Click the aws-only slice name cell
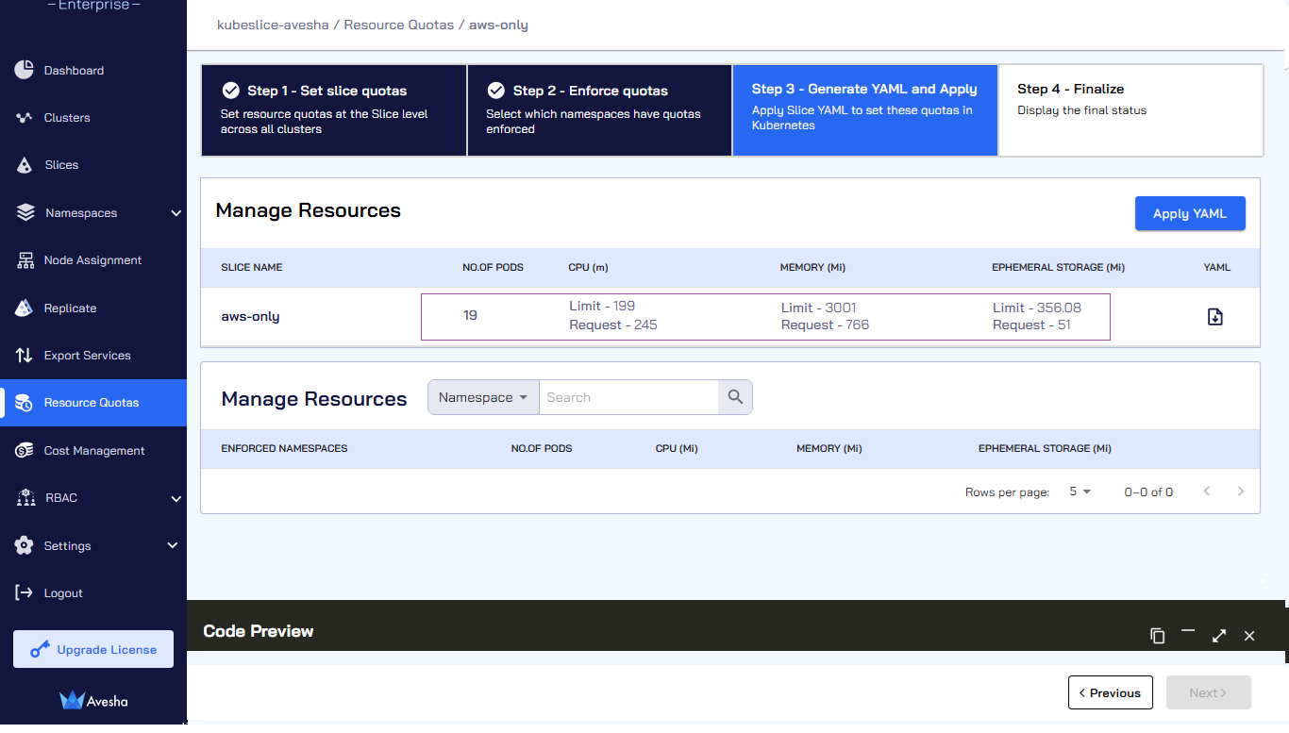Viewport: 1289px width, 733px height. point(250,317)
